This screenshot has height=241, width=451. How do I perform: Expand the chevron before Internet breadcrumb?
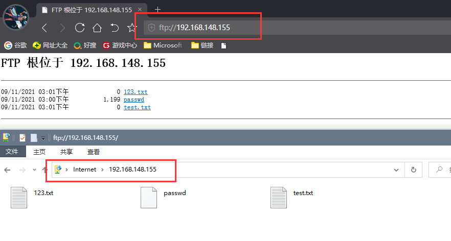point(66,170)
